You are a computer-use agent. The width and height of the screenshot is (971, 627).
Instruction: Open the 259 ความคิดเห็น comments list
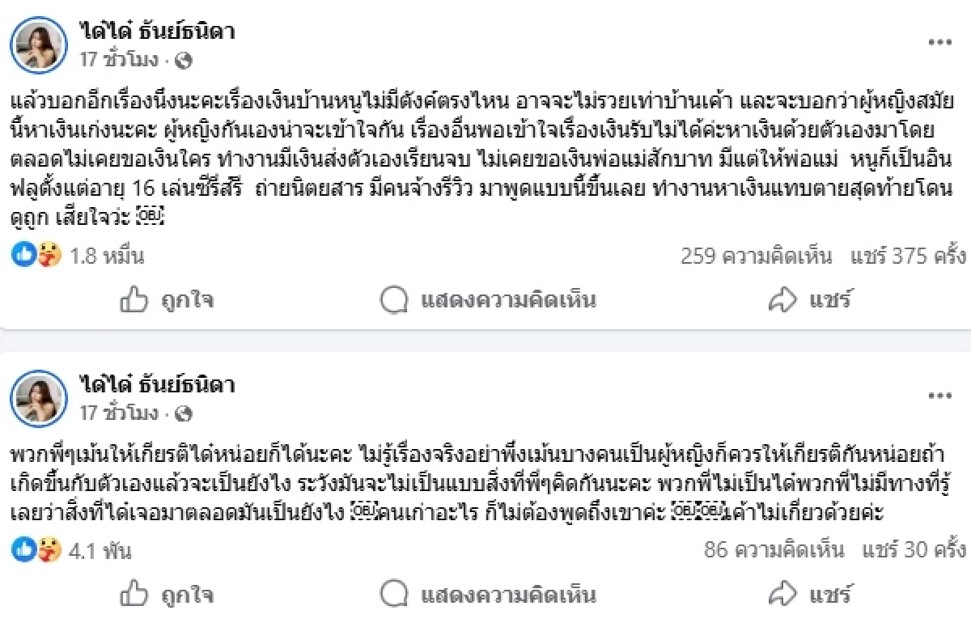757,255
